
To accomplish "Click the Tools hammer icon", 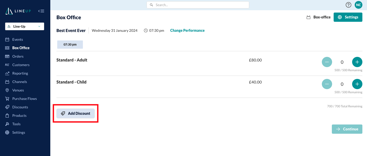I will [7, 124].
